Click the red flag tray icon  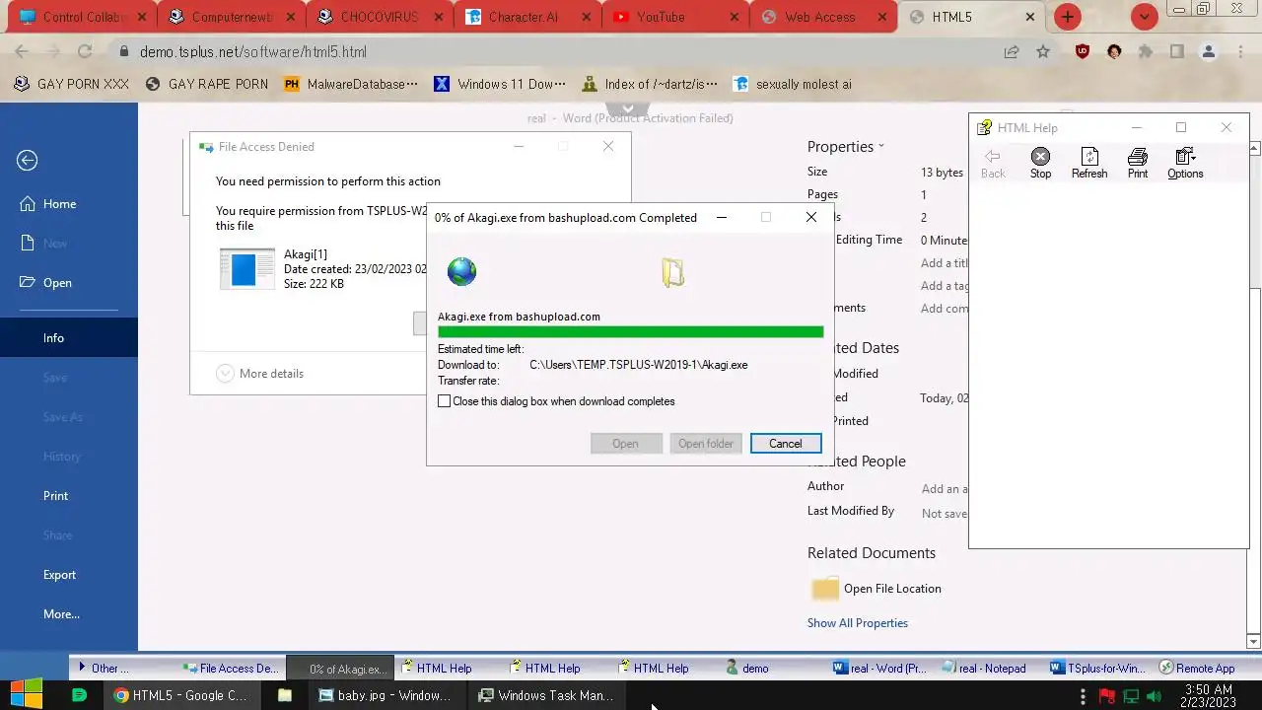(1107, 696)
